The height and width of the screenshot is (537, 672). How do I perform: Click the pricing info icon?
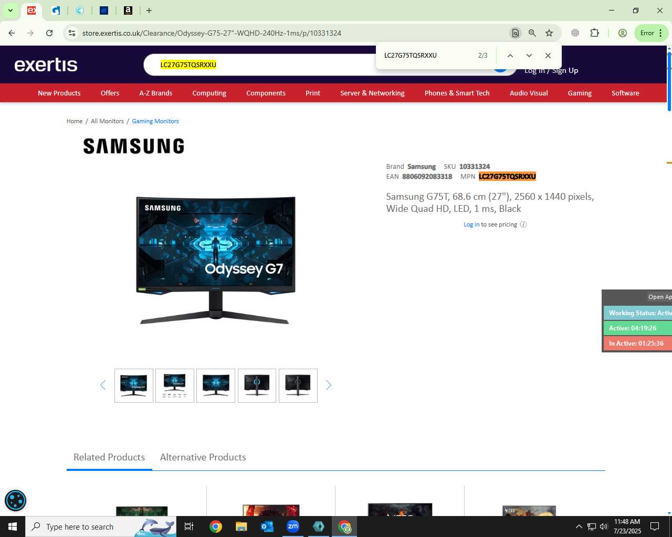(523, 224)
